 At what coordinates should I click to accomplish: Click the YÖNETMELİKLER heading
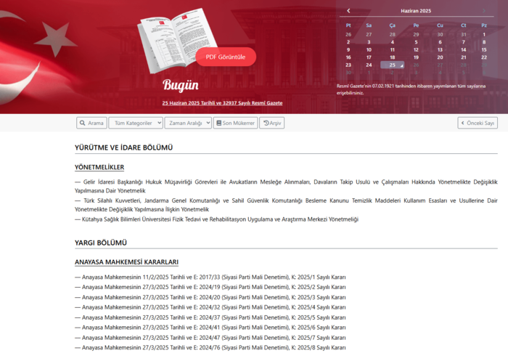coord(99,167)
